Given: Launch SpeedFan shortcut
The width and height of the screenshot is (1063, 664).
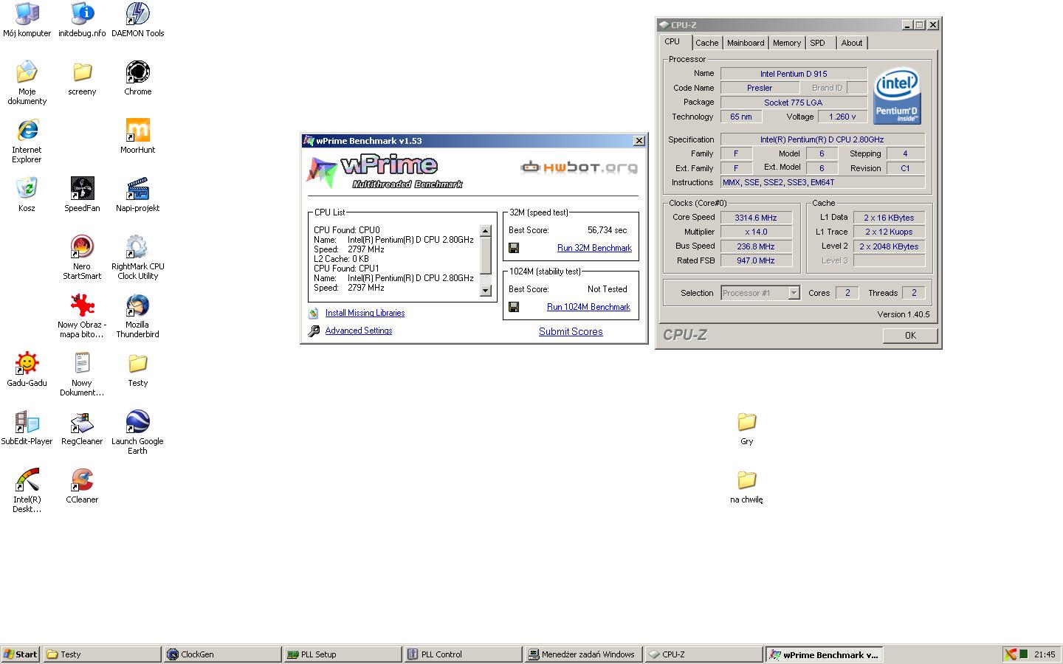Looking at the screenshot, I should tap(82, 188).
